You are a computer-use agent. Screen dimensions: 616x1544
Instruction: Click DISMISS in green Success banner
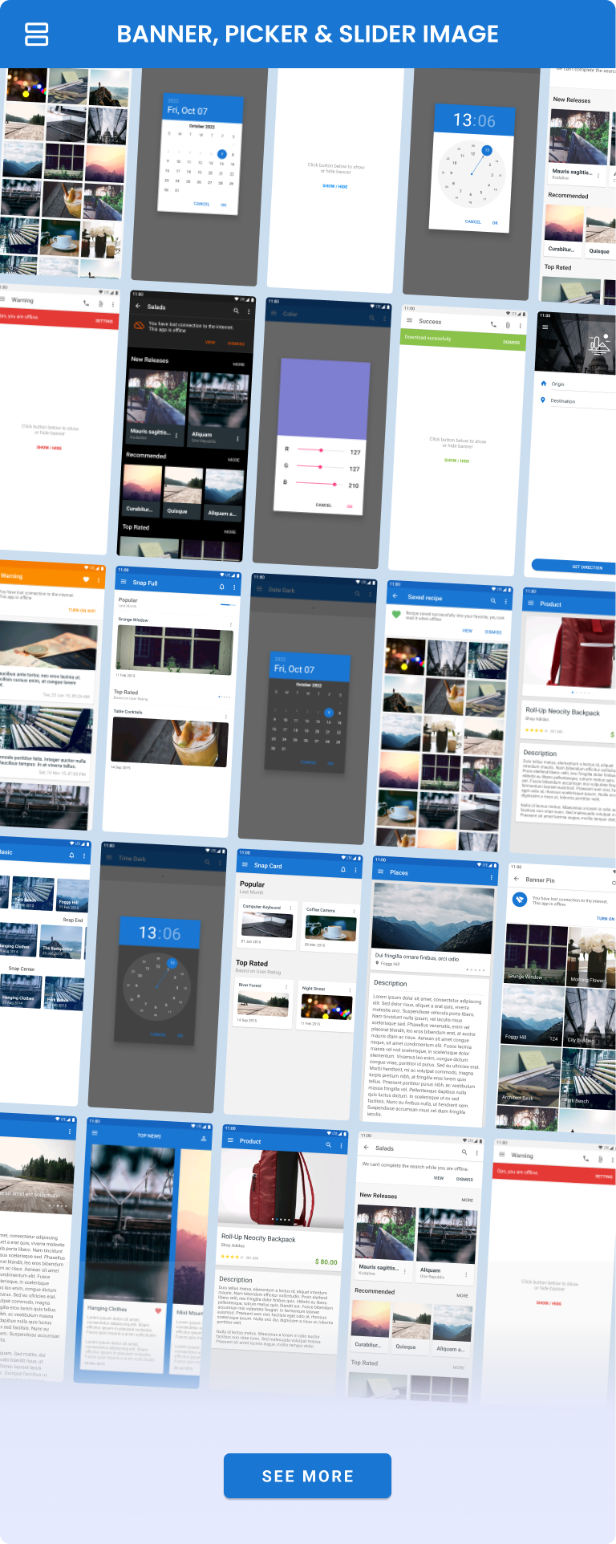(511, 343)
